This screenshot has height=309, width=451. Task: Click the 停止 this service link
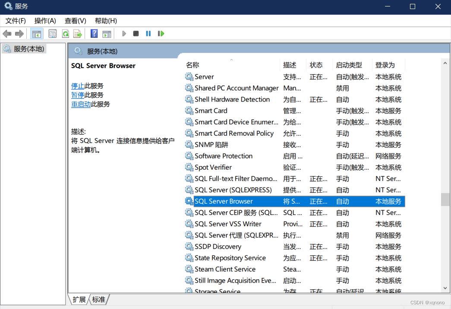[78, 86]
